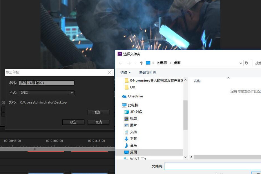Click the OneDrive cloud icon

click(x=124, y=96)
